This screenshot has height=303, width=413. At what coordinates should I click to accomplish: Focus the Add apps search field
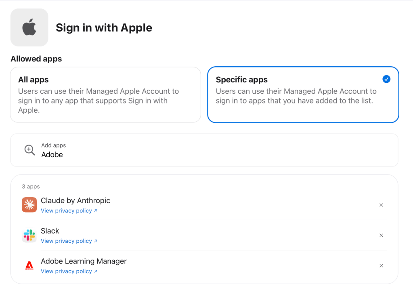(202, 154)
